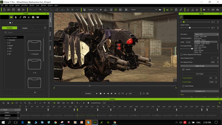Undo the last action

pyautogui.click(x=31, y=10)
